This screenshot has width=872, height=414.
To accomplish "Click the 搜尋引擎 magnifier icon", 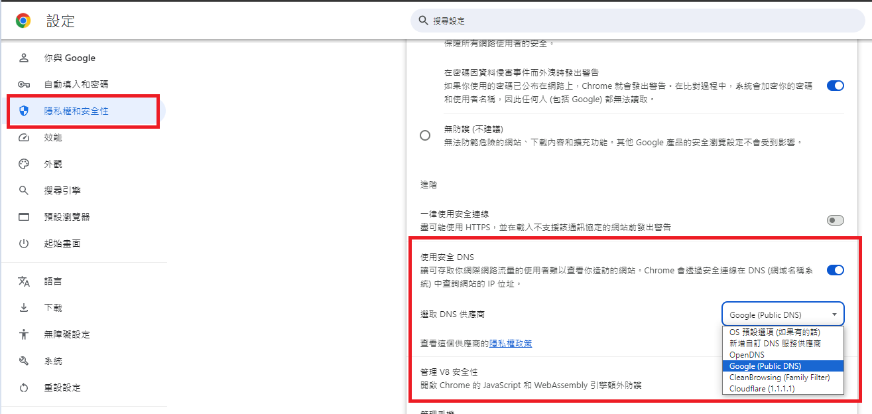I will tap(25, 190).
